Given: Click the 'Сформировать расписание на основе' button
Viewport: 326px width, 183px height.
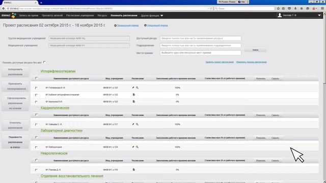Looking at the screenshot, I should [x=15, y=103].
